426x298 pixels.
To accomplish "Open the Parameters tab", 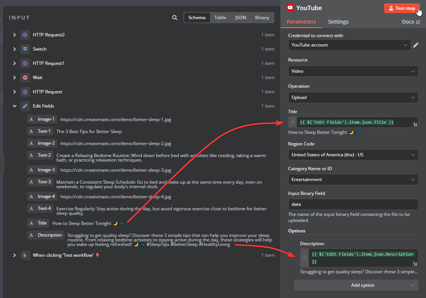I will [301, 22].
